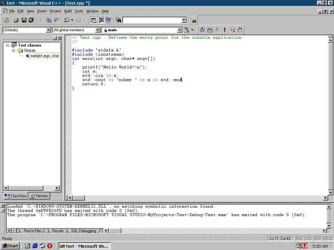Image resolution: width=334 pixels, height=250 pixels.
Task: Click the Redo arrow icon
Action: click(x=79, y=20)
